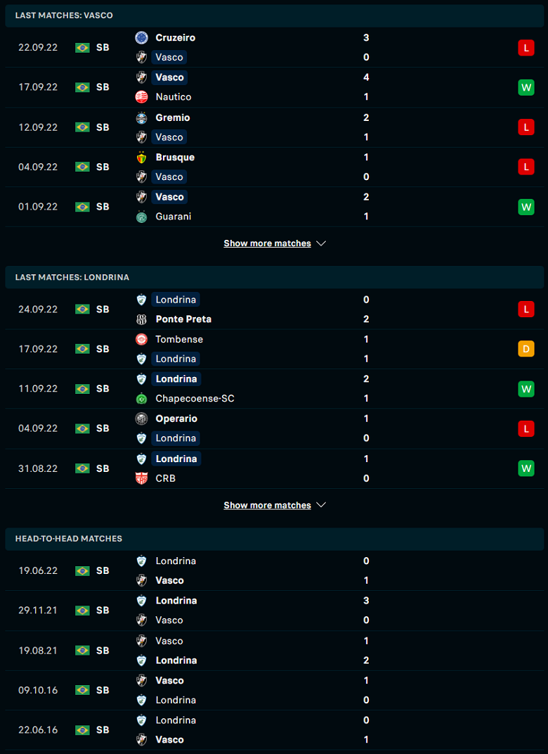Click the 29.11.21 head-to-head date

(38, 611)
